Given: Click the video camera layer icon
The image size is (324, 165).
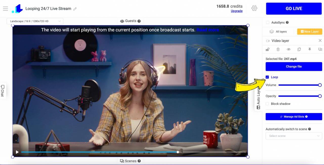Looking at the screenshot, I should (268, 41).
